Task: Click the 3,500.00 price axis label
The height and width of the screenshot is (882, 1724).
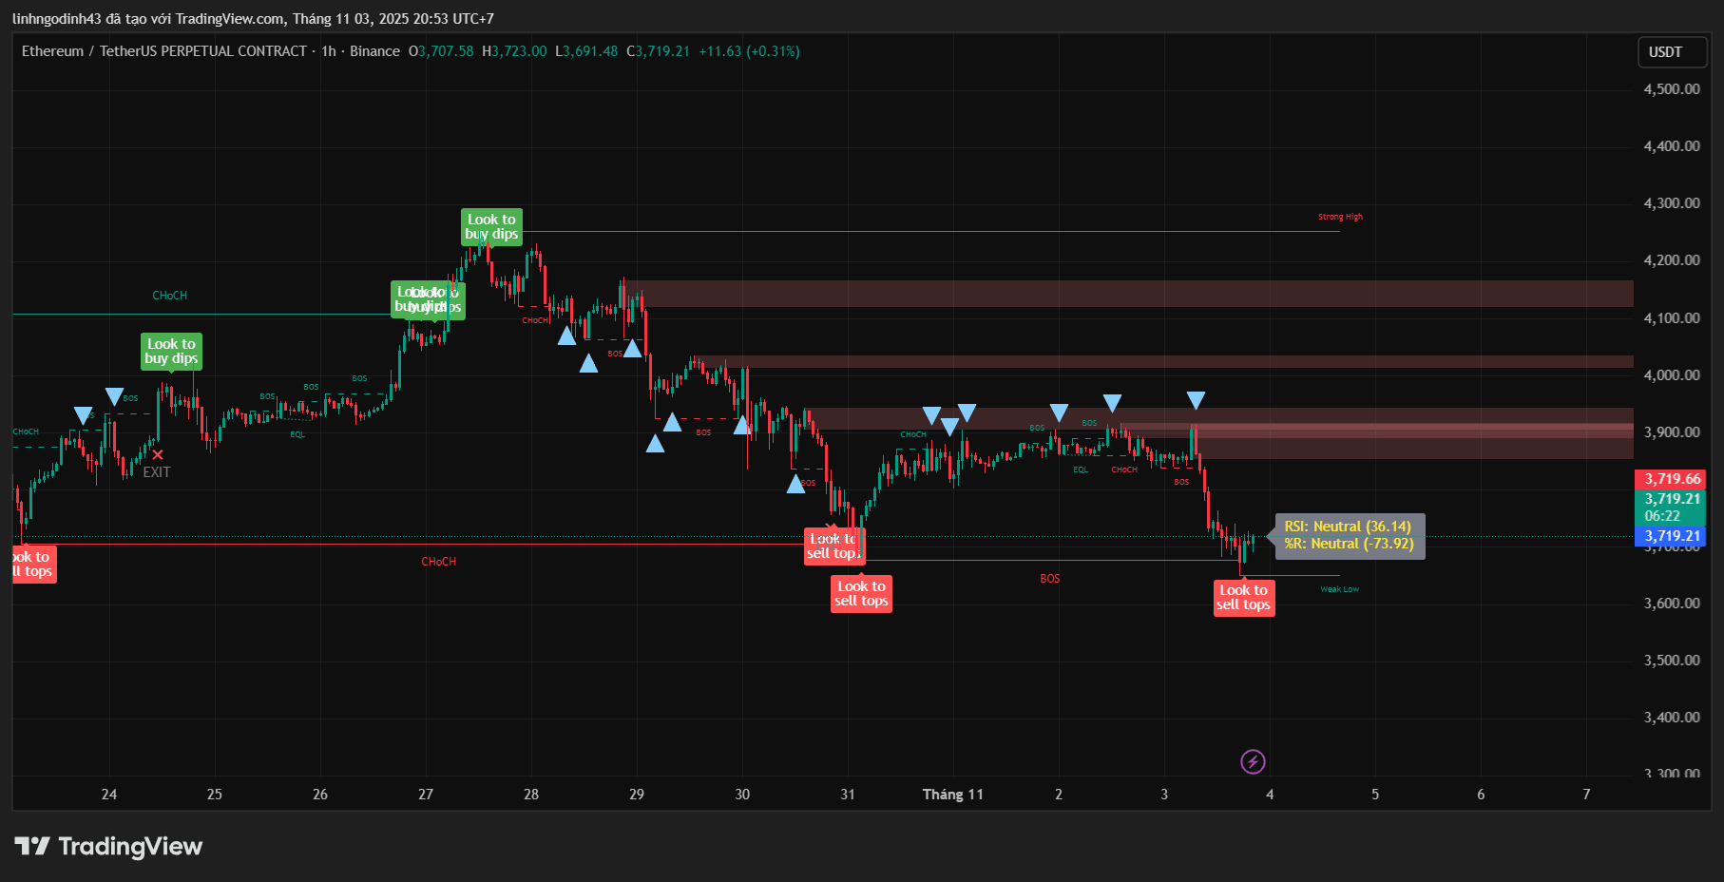Action: pos(1672,661)
